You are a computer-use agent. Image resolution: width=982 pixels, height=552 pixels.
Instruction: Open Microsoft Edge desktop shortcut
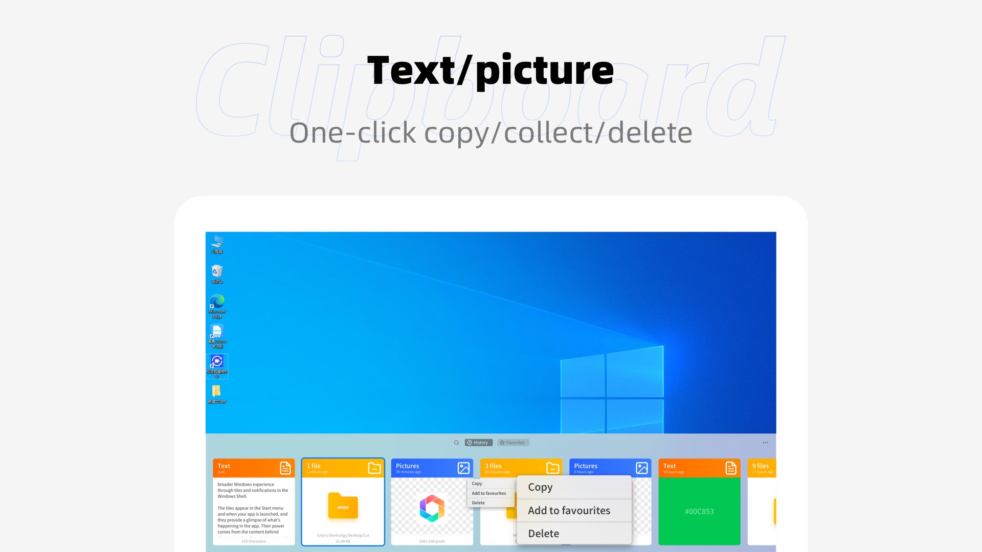point(217,305)
